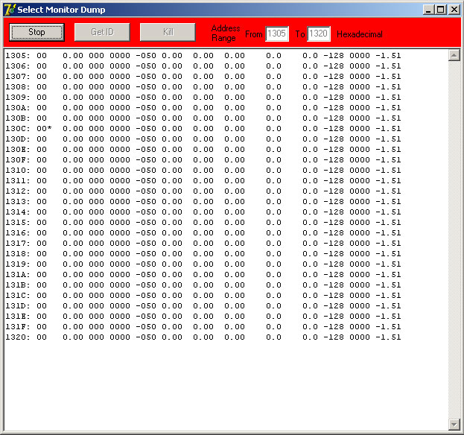Click the greyed-out Kill button
Screen dimensions: 464x435
168,32
